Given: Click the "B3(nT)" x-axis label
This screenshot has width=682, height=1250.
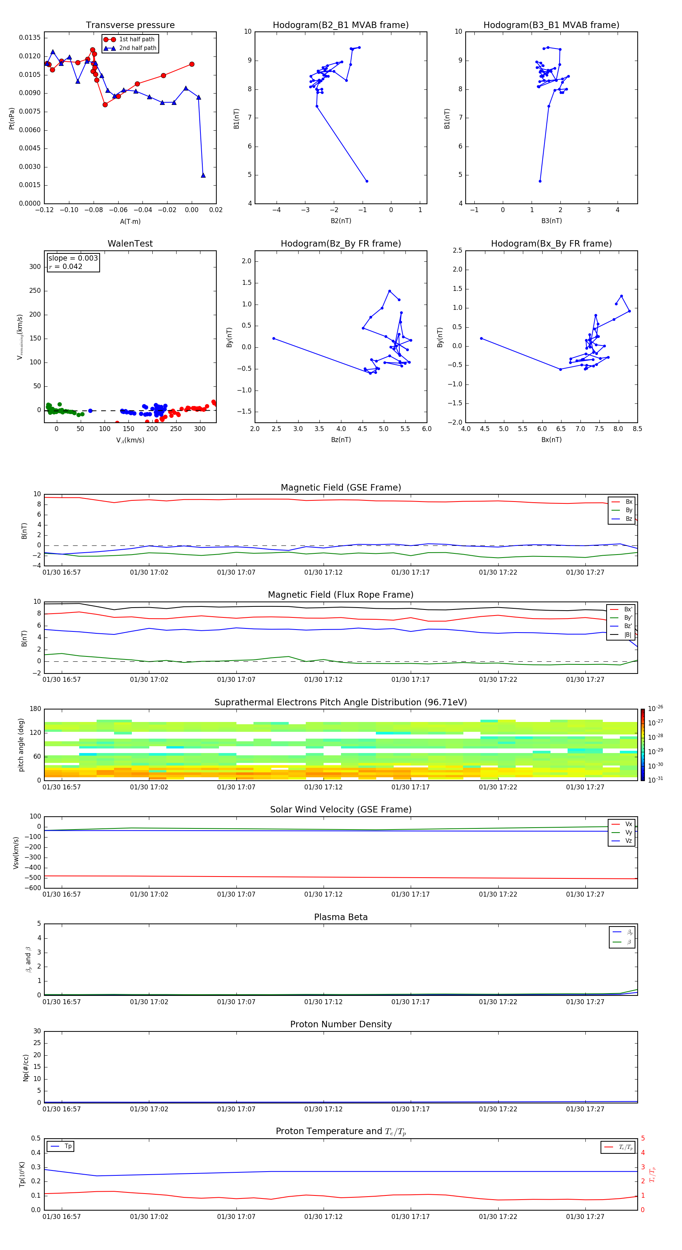Looking at the screenshot, I should pyautogui.click(x=551, y=221).
